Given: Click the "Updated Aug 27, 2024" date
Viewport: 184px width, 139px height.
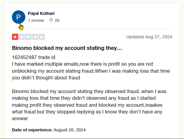Looking at the screenshot, I should [x=149, y=37].
